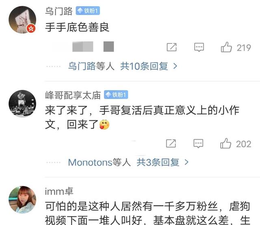Open imm卓's profile avatar

[22, 200]
